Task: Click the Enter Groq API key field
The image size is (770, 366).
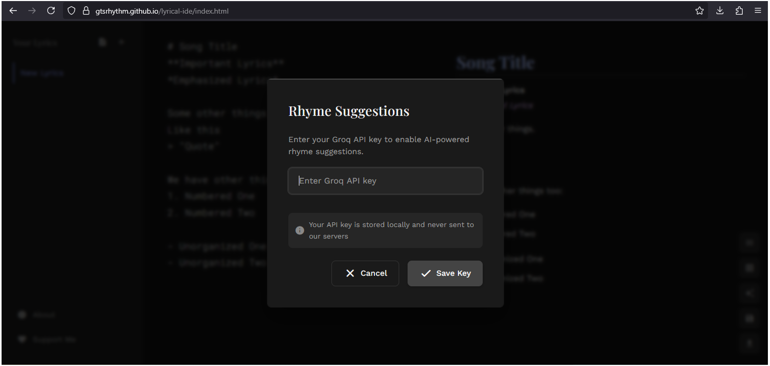Action: pos(386,181)
